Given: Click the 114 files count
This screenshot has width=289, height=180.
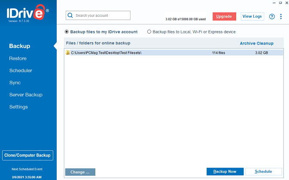Looking at the screenshot, I should point(219,53).
